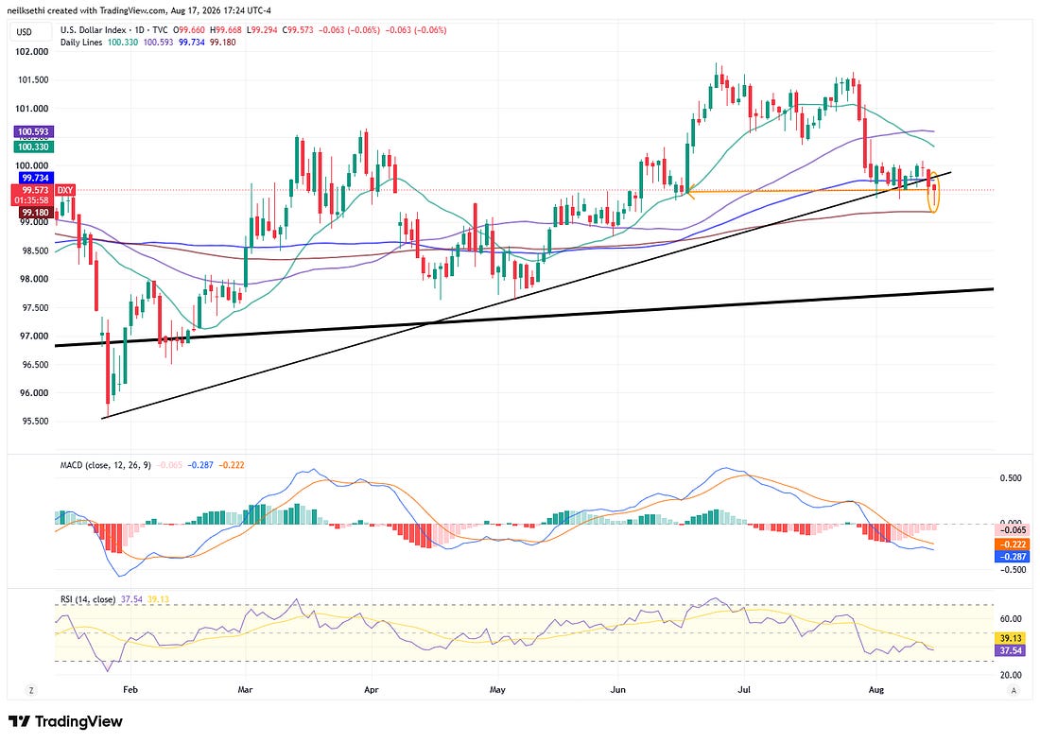Click the Apr label on the time axis
Image resolution: width=1040 pixels, height=743 pixels.
pos(372,690)
